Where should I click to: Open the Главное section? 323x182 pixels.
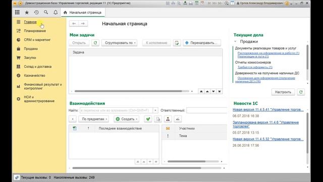[30, 22]
